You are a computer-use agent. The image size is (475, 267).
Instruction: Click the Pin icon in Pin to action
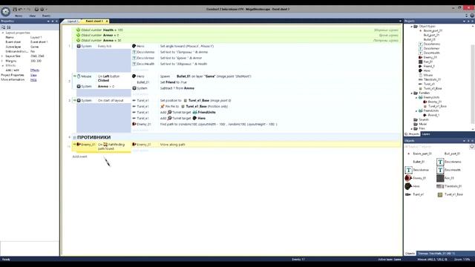tap(163, 107)
